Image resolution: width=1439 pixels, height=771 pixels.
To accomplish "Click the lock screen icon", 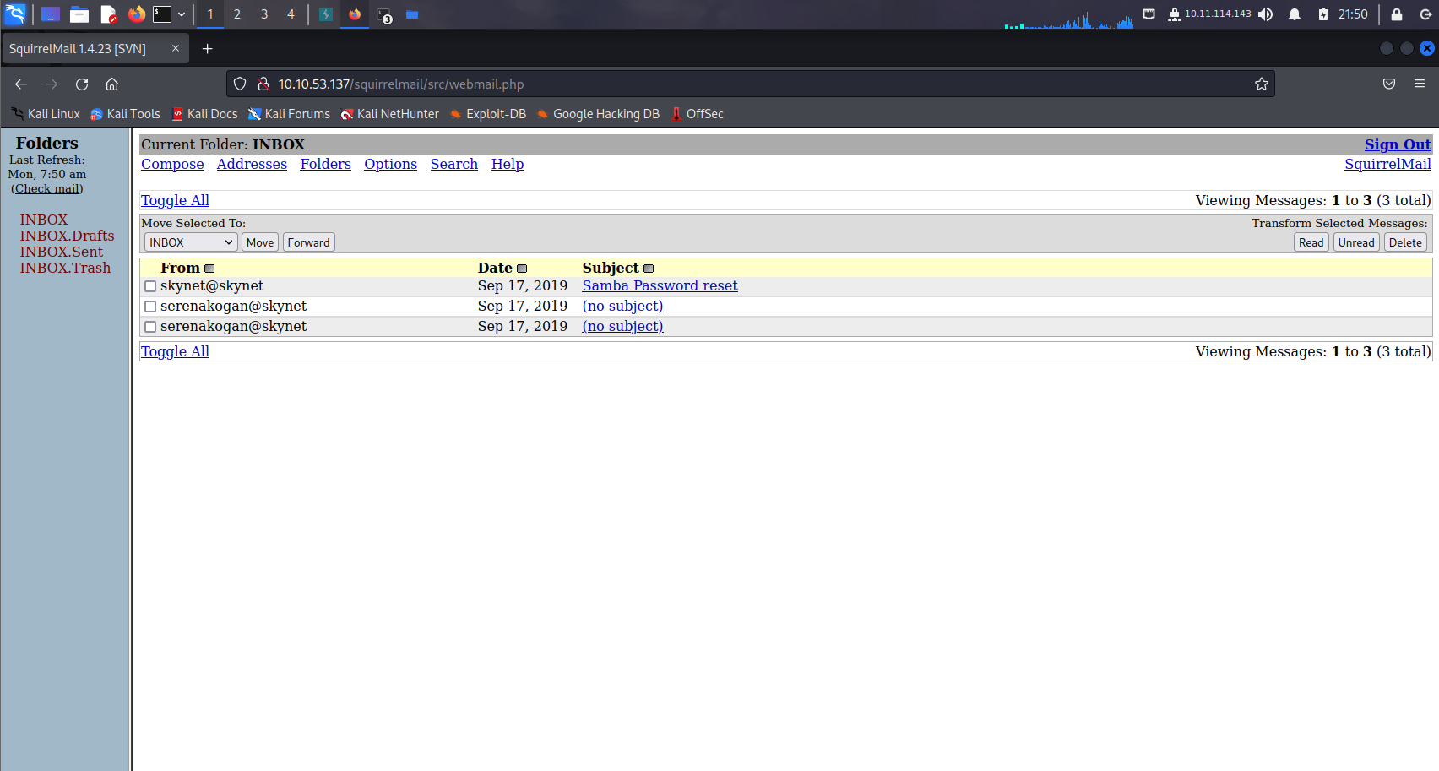I will click(x=1397, y=14).
